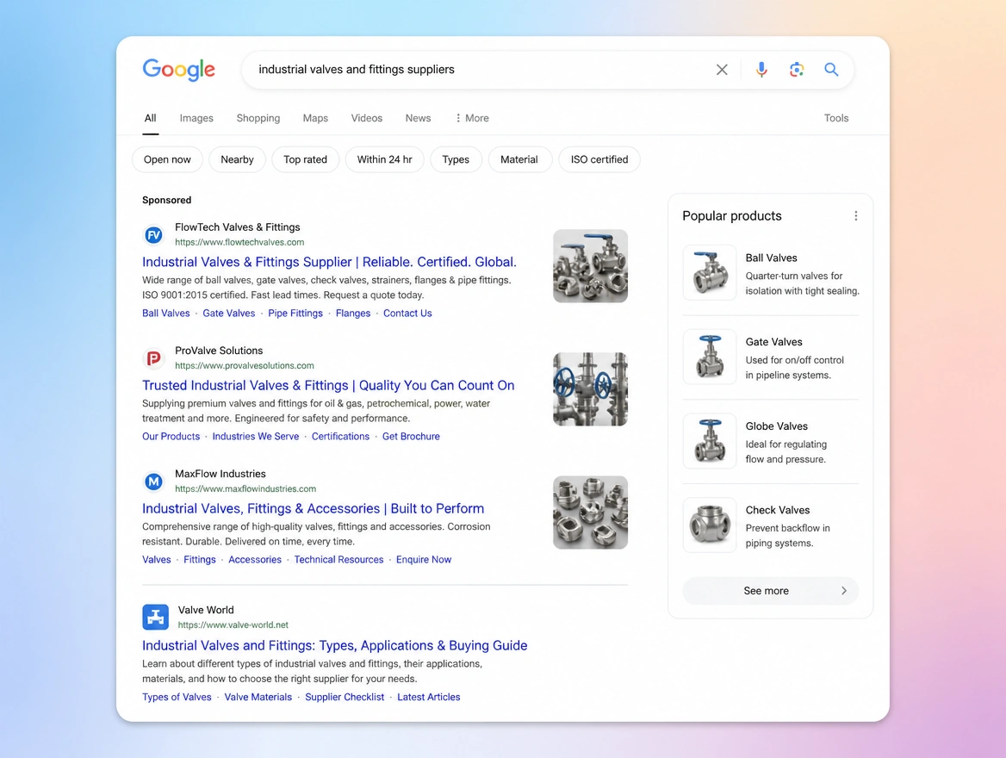Follow the Our Products sitelink

click(171, 437)
